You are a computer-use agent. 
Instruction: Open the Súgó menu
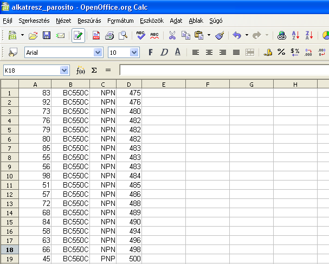(216, 21)
